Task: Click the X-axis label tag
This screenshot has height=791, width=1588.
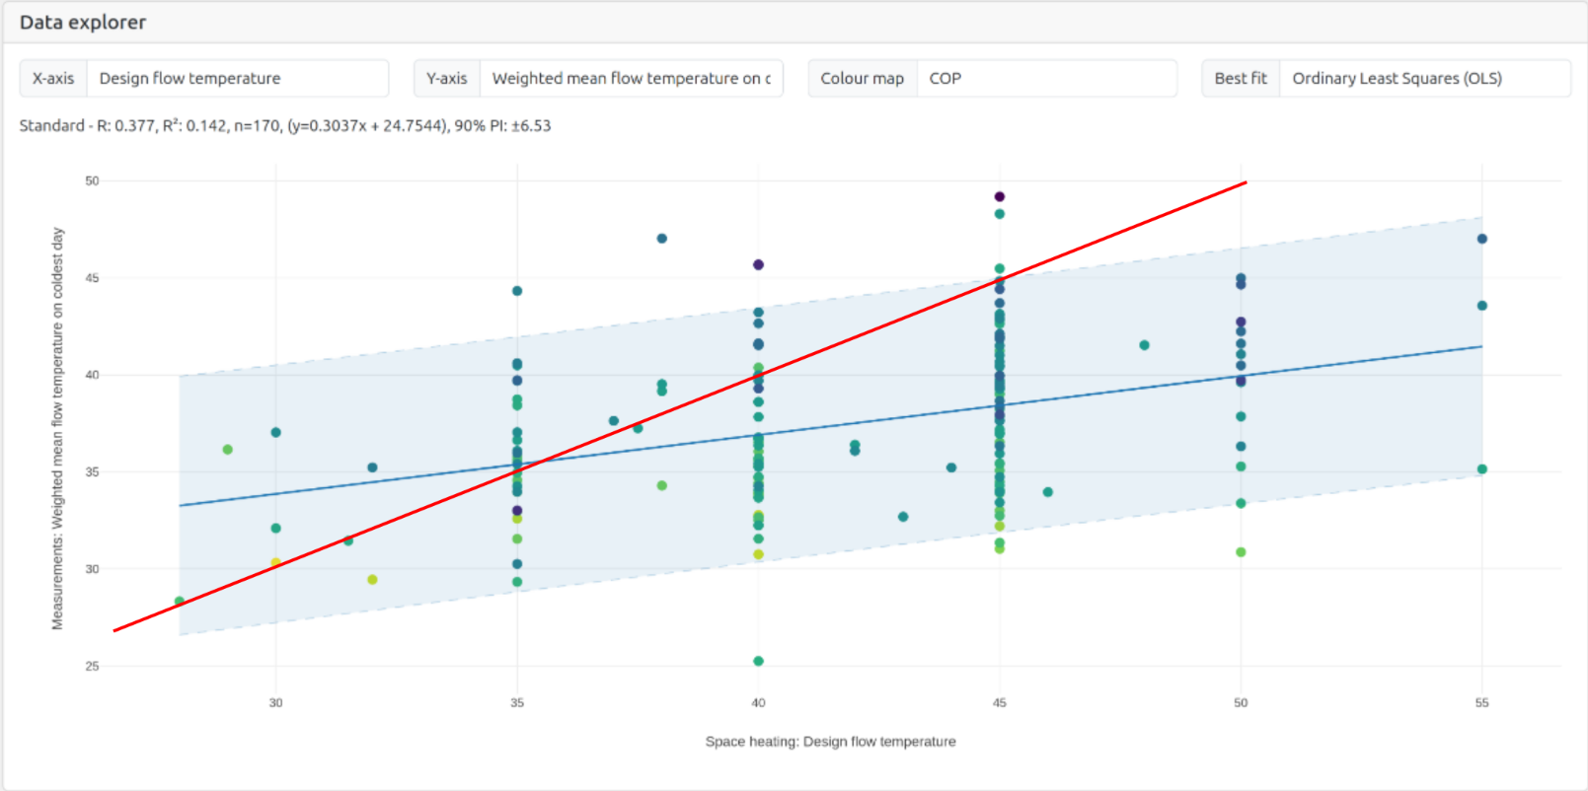Action: 53,79
